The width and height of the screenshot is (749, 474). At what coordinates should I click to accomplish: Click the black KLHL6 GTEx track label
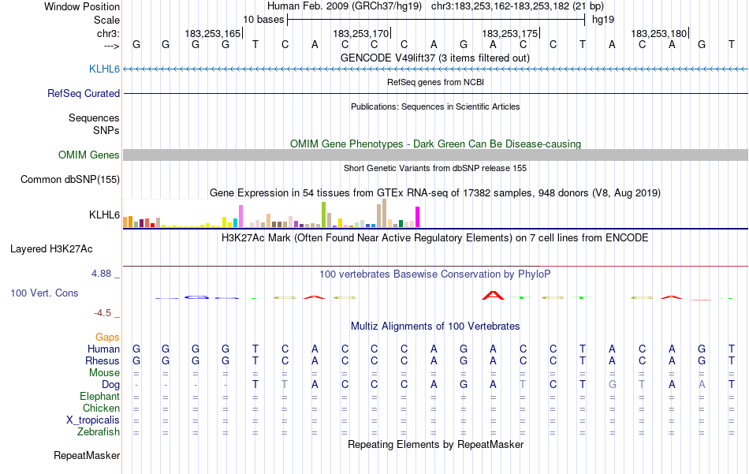tap(104, 215)
